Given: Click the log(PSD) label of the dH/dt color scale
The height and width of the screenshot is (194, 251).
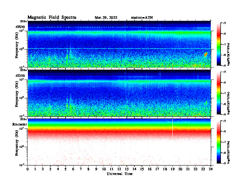Looking at the screenshot, I should coord(228,55).
